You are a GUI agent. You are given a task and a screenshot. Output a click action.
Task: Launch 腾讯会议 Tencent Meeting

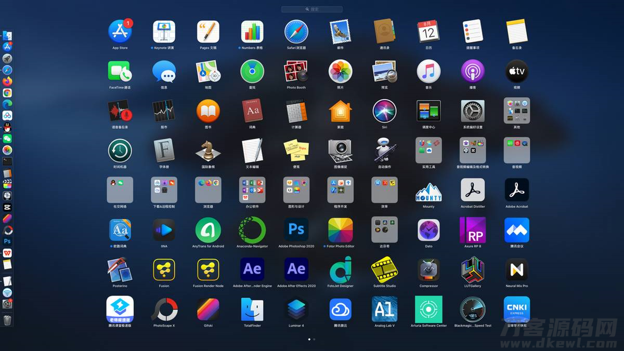click(517, 230)
